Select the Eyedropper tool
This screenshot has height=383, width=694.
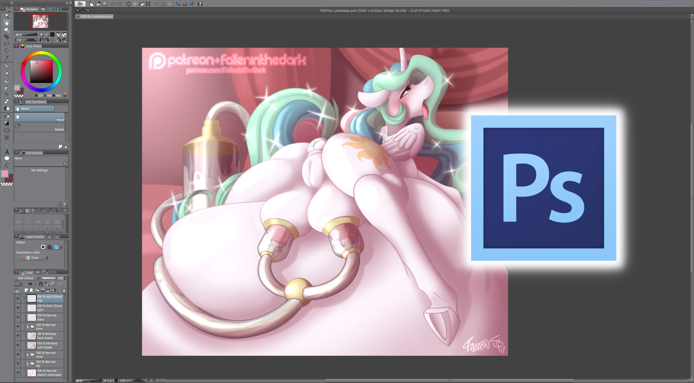7,58
